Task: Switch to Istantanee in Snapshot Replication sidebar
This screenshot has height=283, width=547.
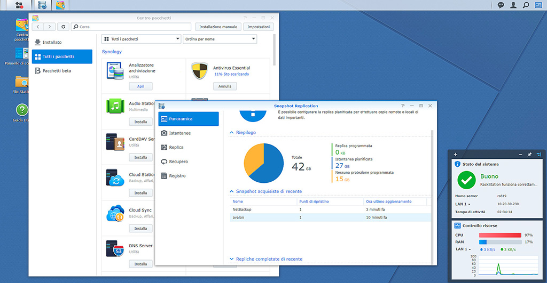Action: pyautogui.click(x=179, y=133)
